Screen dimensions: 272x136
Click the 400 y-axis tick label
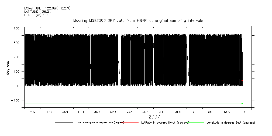16,29
